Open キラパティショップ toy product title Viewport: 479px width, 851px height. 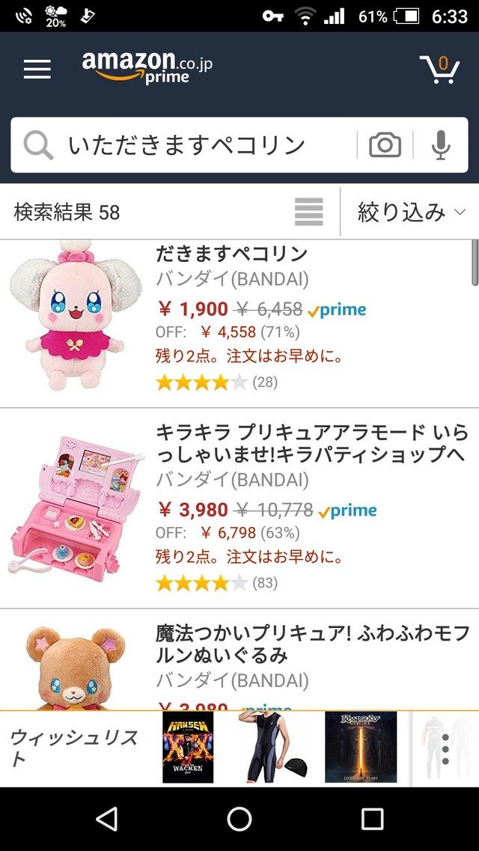click(312, 444)
